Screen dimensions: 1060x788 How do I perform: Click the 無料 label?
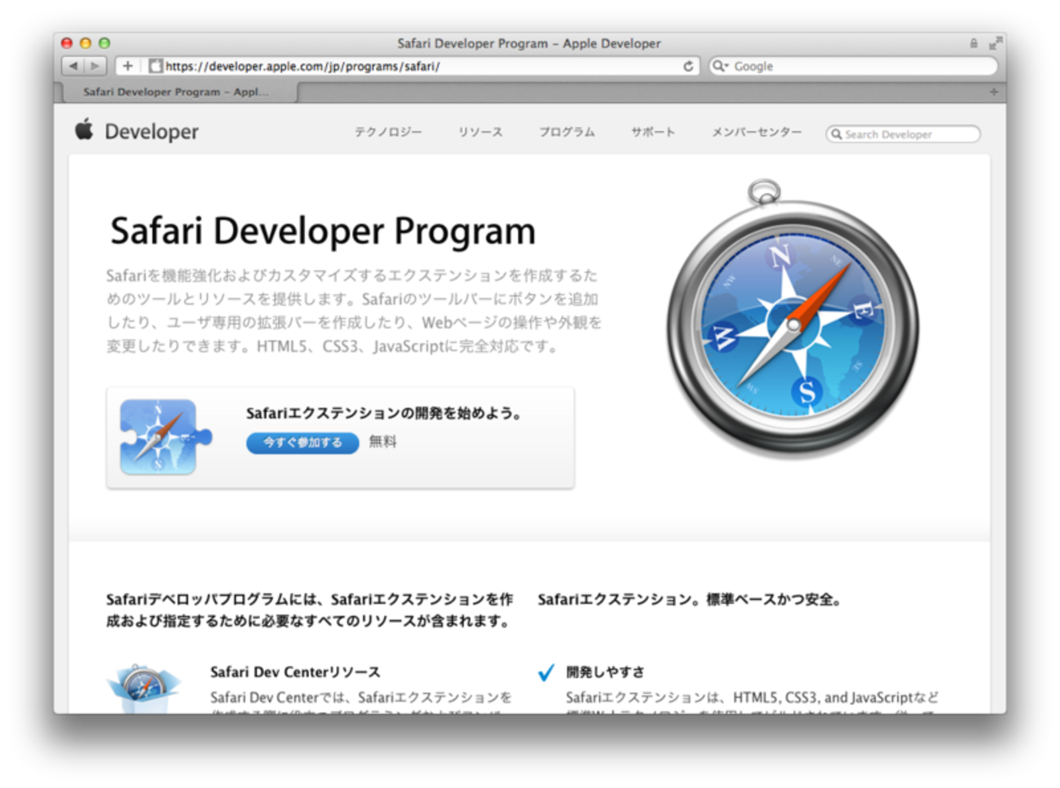click(x=382, y=442)
